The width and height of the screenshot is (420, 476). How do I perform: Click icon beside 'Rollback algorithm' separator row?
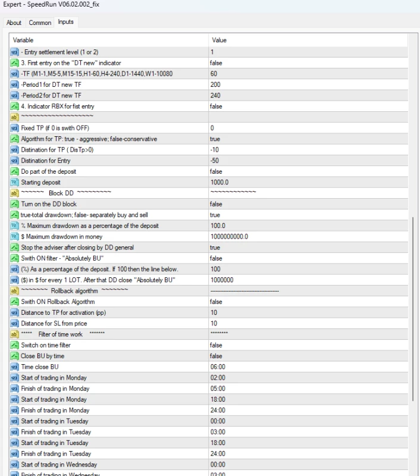[x=15, y=291]
